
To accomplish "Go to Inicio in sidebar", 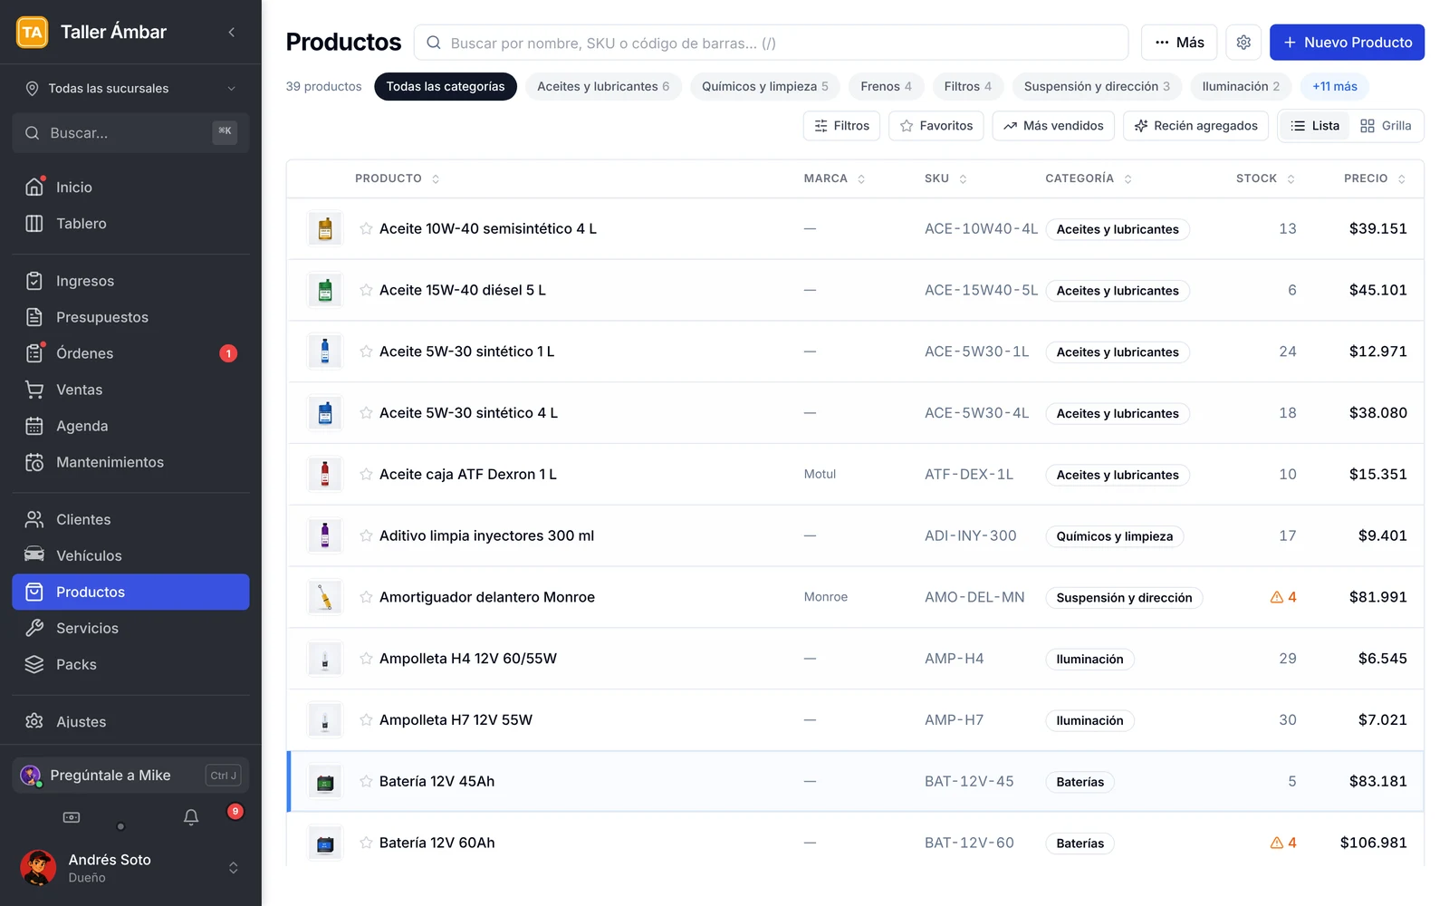I will coord(130,188).
